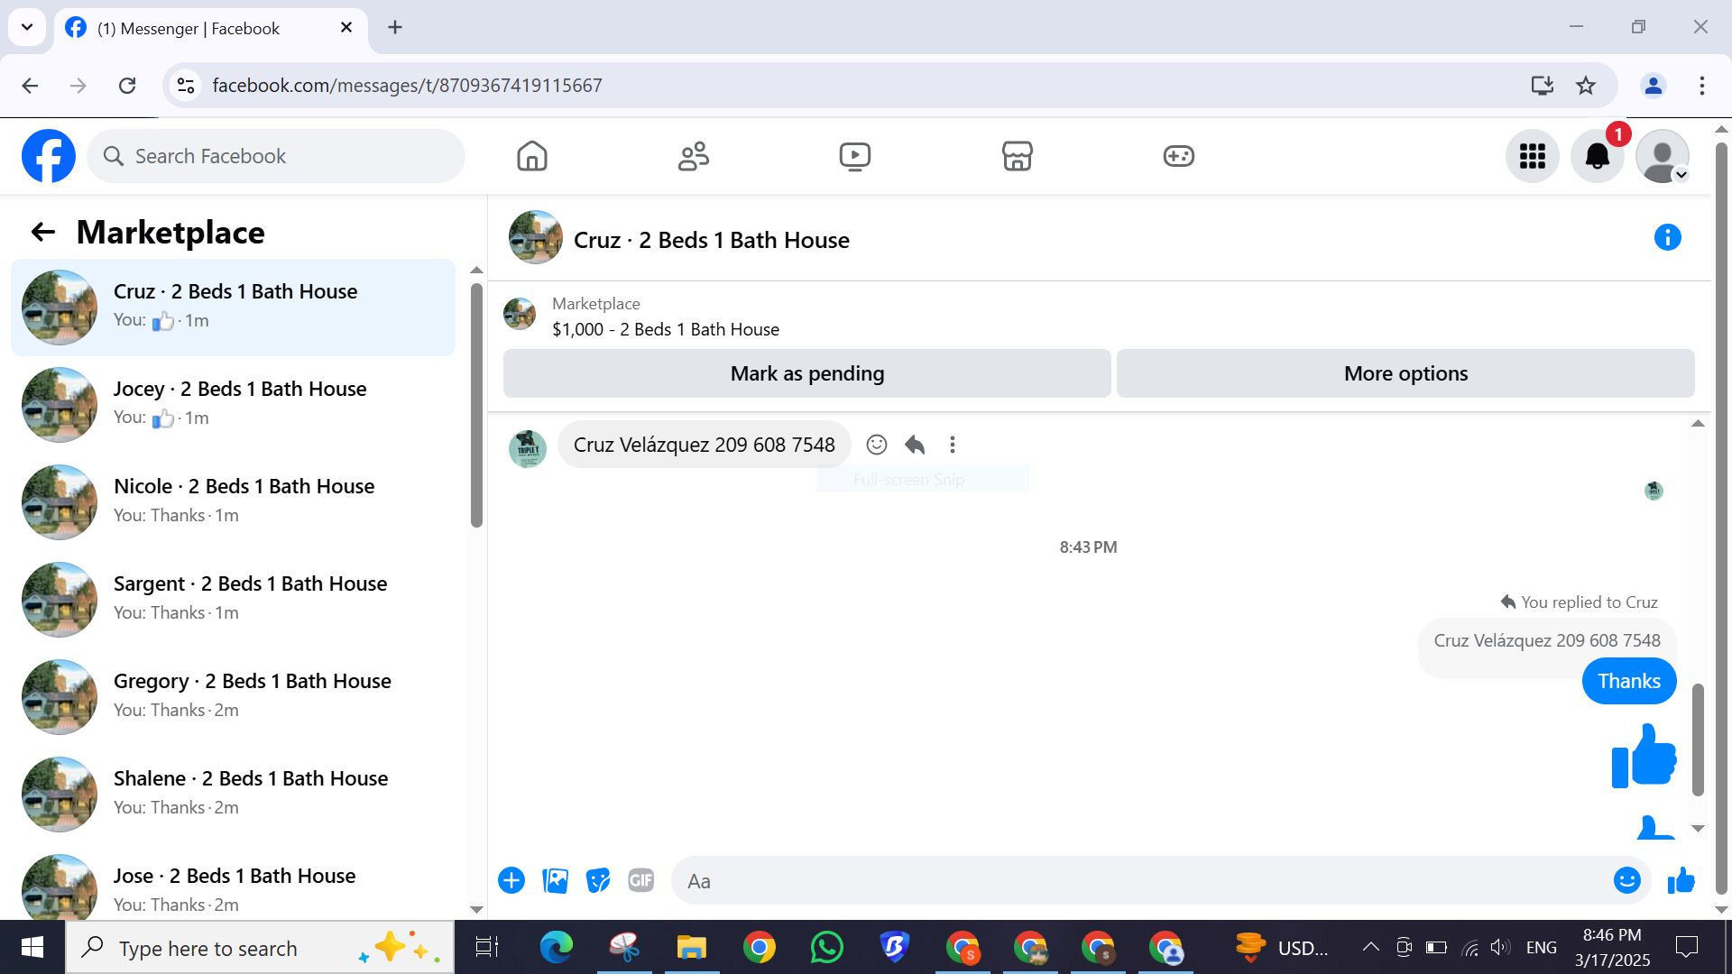Open the Jocey conversation
1732x974 pixels.
pyautogui.click(x=233, y=405)
